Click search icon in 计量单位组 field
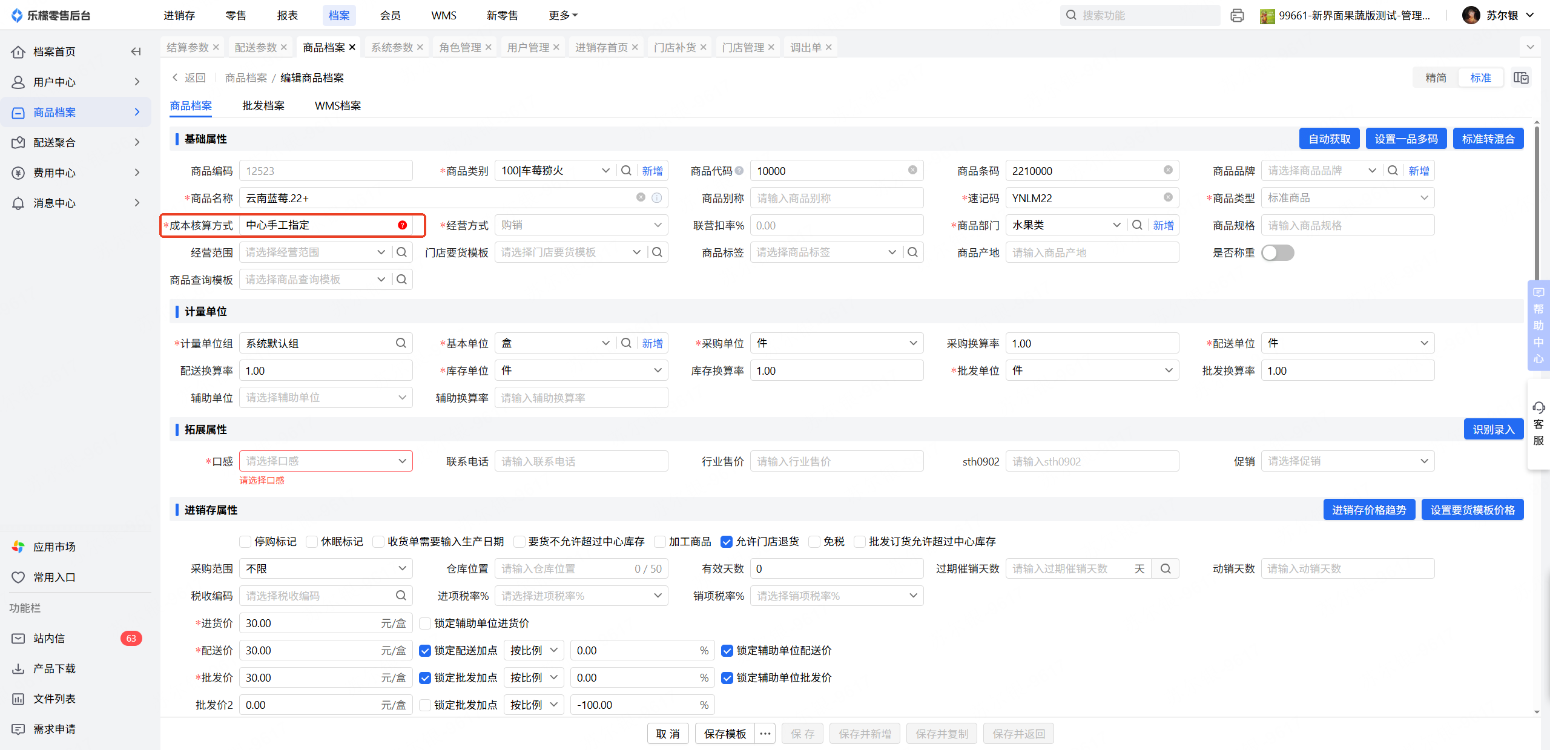This screenshot has height=750, width=1550. 401,343
